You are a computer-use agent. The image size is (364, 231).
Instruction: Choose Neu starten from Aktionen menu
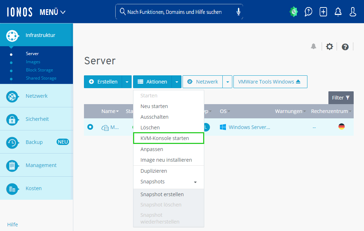(169, 106)
